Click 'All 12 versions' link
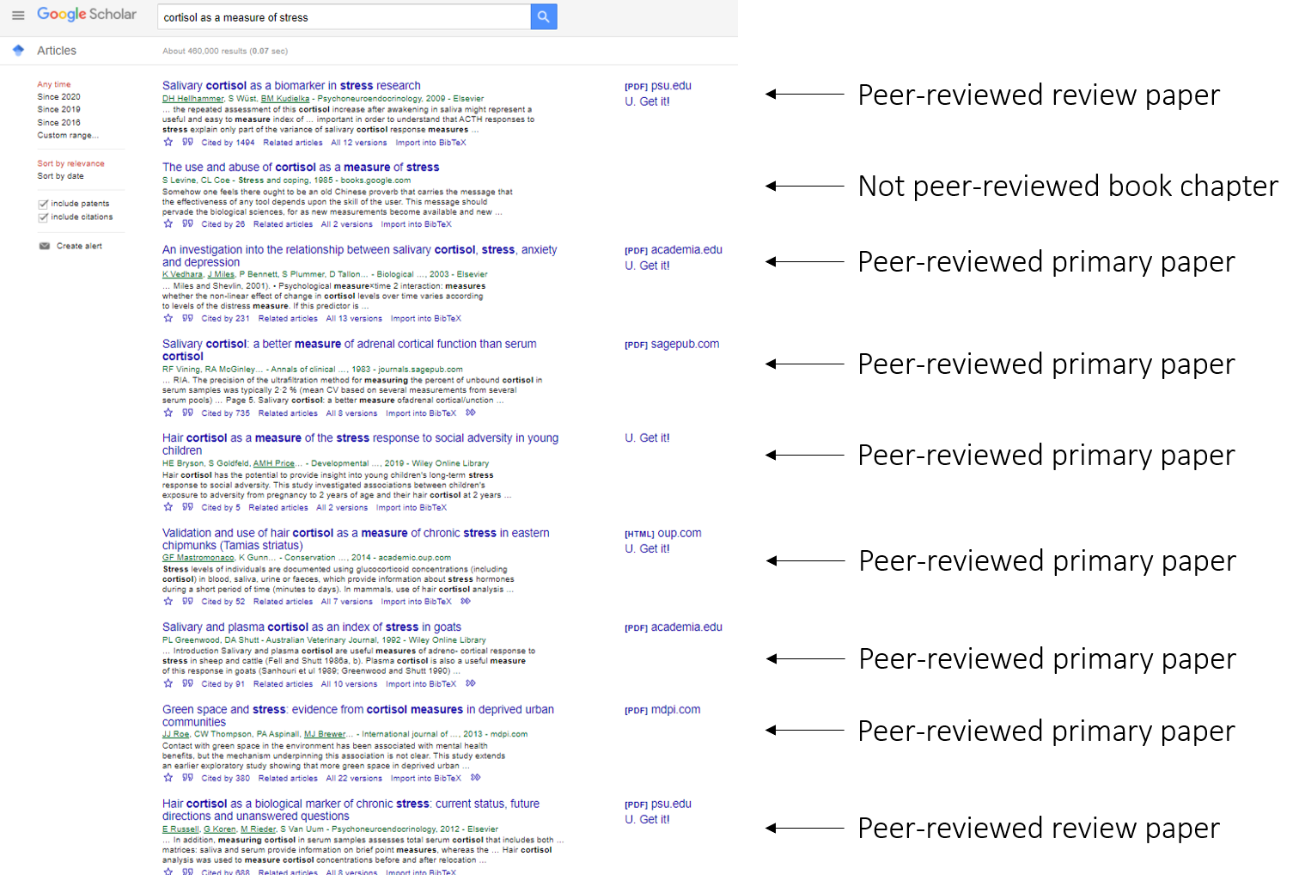The width and height of the screenshot is (1299, 875). click(359, 143)
